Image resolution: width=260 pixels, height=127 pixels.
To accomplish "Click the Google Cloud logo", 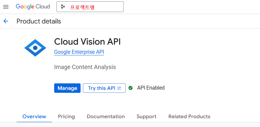I will (33, 7).
